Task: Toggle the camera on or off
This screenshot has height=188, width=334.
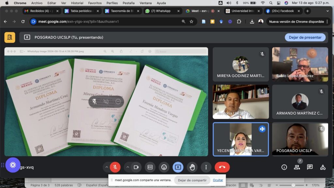Action: tap(136, 167)
